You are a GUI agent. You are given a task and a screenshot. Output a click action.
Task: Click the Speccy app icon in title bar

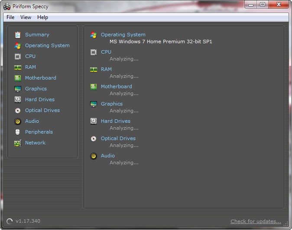pyautogui.click(x=7, y=6)
